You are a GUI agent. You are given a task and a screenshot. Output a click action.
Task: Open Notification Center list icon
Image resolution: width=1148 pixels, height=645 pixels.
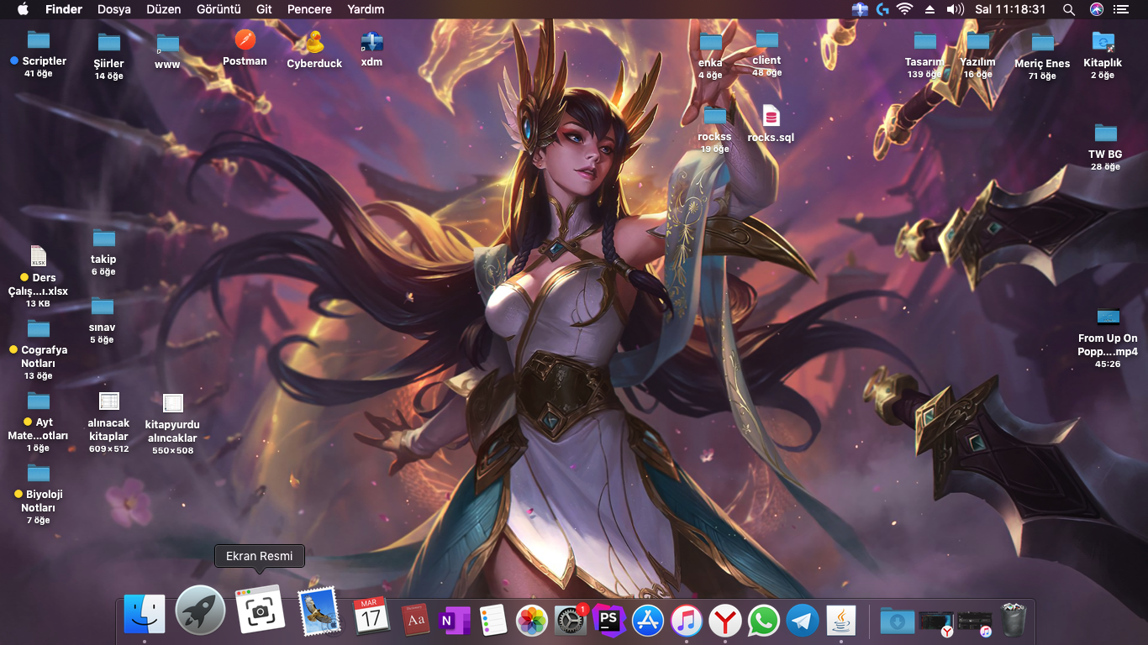(1120, 9)
